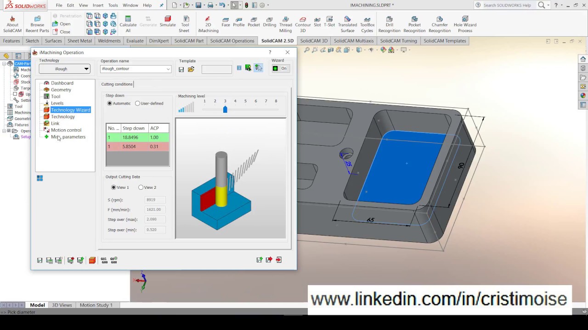
Task: Open the save icon dropdown arrow in title bar
Action: 204,5
